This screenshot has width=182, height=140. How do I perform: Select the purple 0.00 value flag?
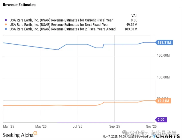[161, 119]
